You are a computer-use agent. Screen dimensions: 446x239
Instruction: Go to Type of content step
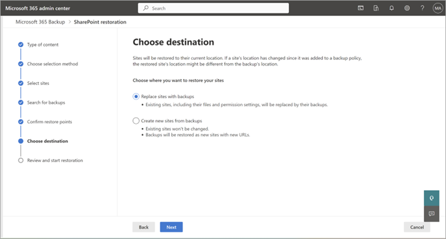tap(42, 44)
